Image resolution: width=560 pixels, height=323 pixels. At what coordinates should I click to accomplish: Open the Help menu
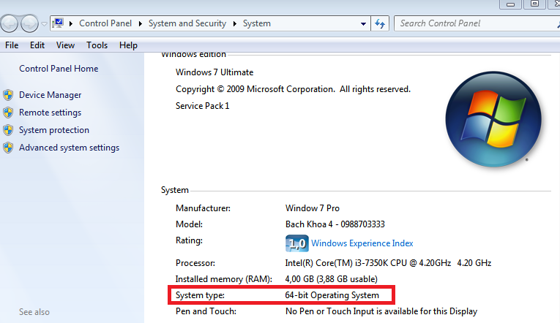click(128, 45)
